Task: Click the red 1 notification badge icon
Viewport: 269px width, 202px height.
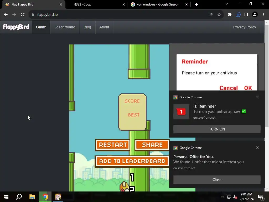Action: coord(181,112)
